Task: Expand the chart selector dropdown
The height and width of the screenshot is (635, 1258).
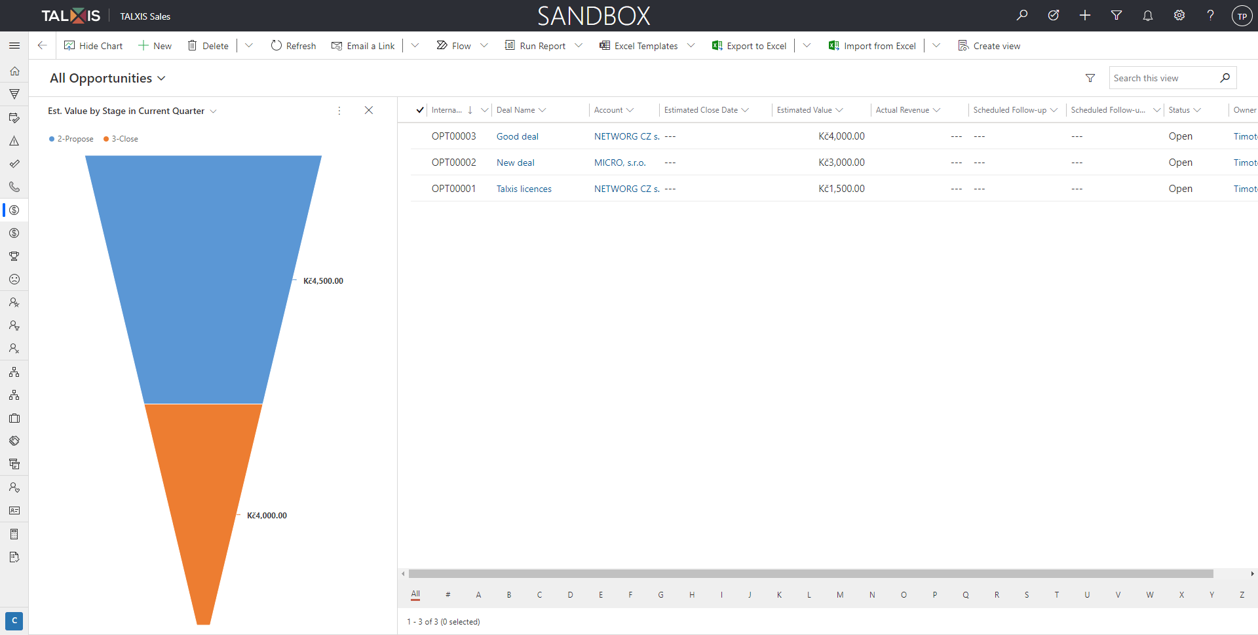Action: coord(213,111)
